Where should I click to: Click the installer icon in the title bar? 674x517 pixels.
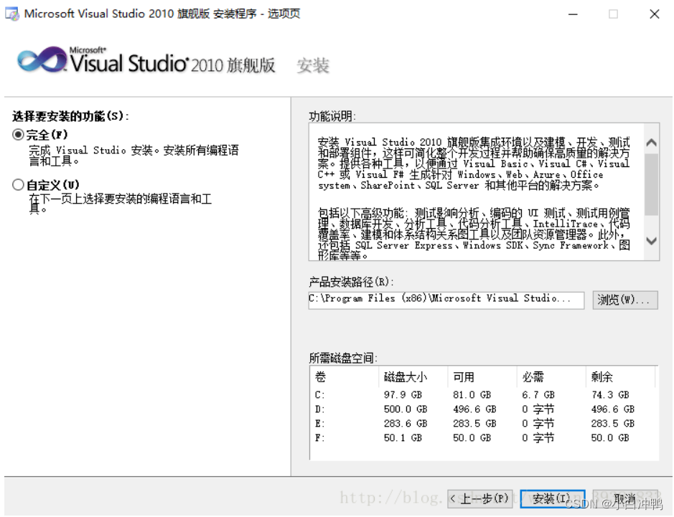tap(12, 14)
